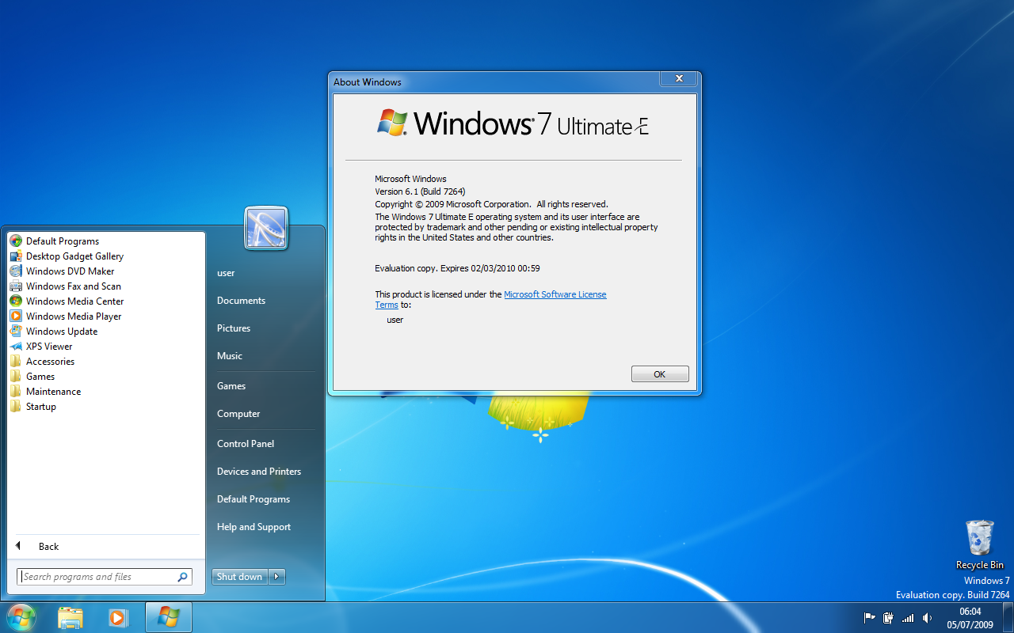Open Windows Media Player from the taskbar
The width and height of the screenshot is (1014, 633).
(x=118, y=617)
